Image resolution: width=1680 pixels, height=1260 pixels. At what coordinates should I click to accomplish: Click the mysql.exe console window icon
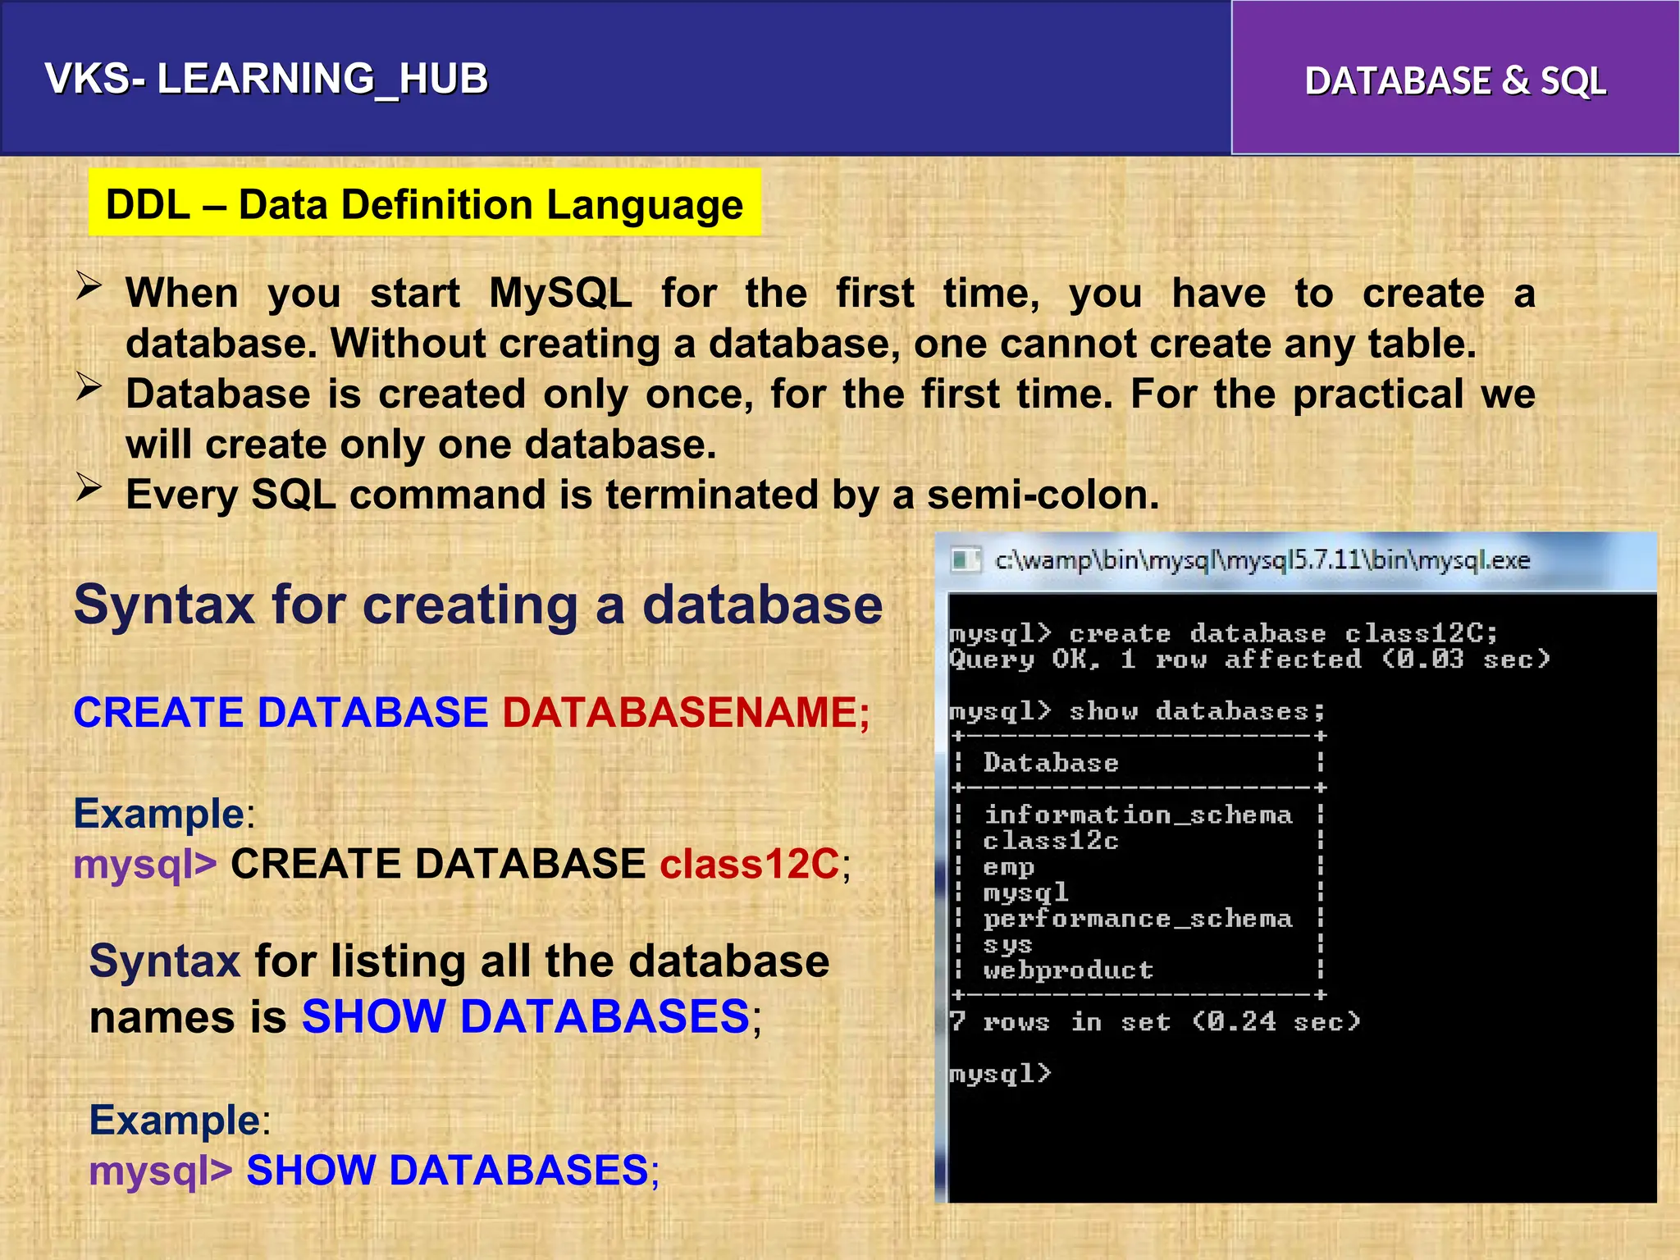966,560
